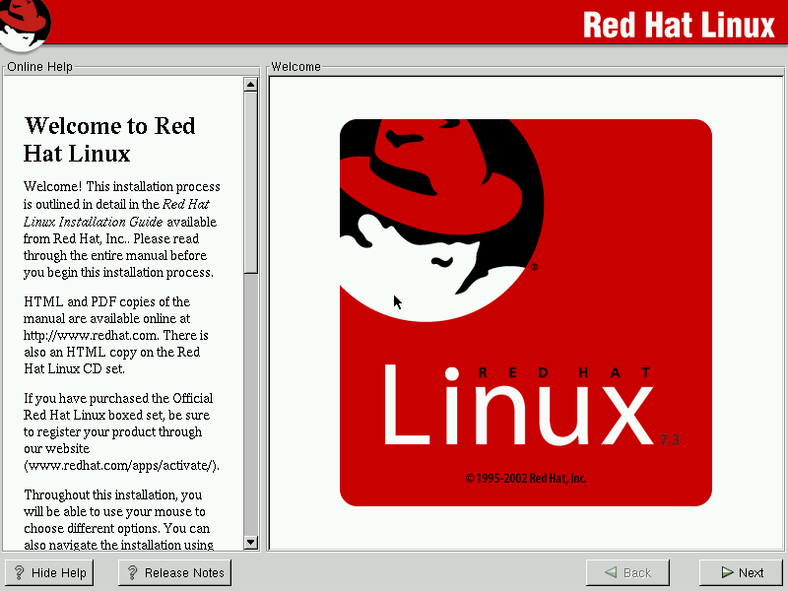Click the "Welcome to Red Hat Linux" heading
The height and width of the screenshot is (591, 788).
click(109, 140)
